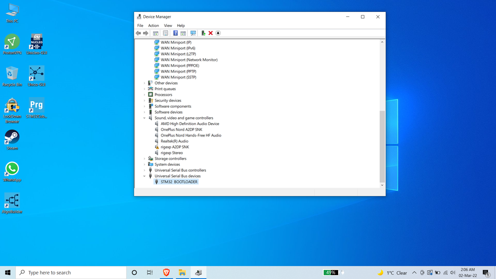This screenshot has height=279, width=496.
Task: Show hidden system tray icons chevron
Action: coord(414,273)
